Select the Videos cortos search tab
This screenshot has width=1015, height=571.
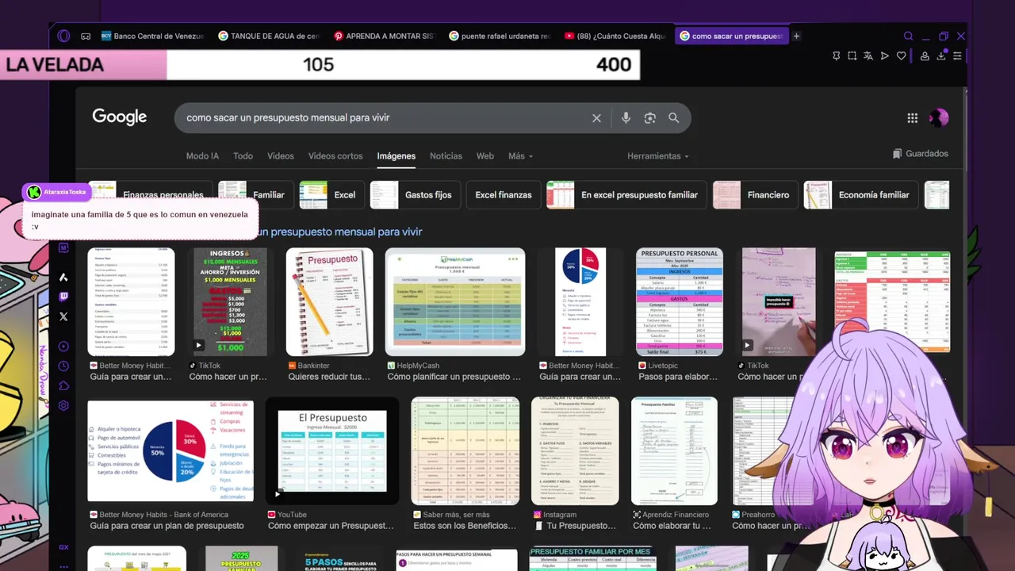(x=335, y=156)
